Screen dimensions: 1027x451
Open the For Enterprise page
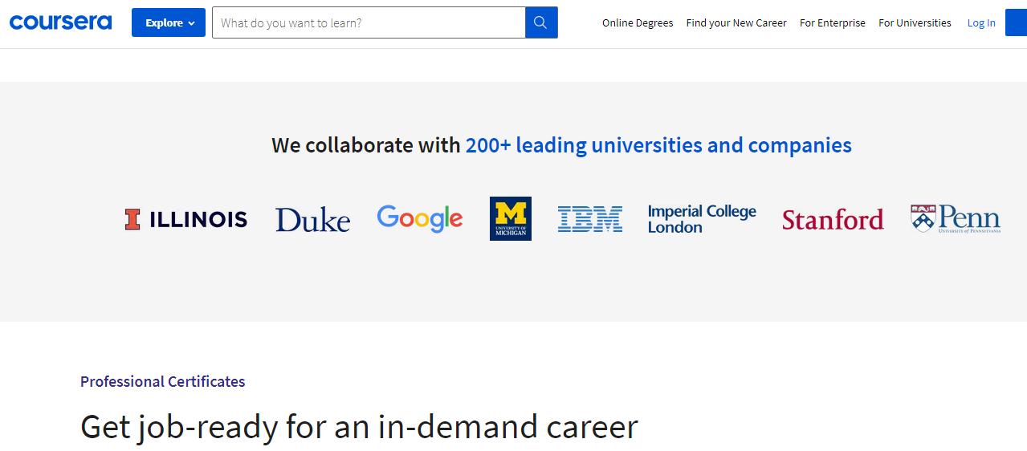[x=832, y=23]
